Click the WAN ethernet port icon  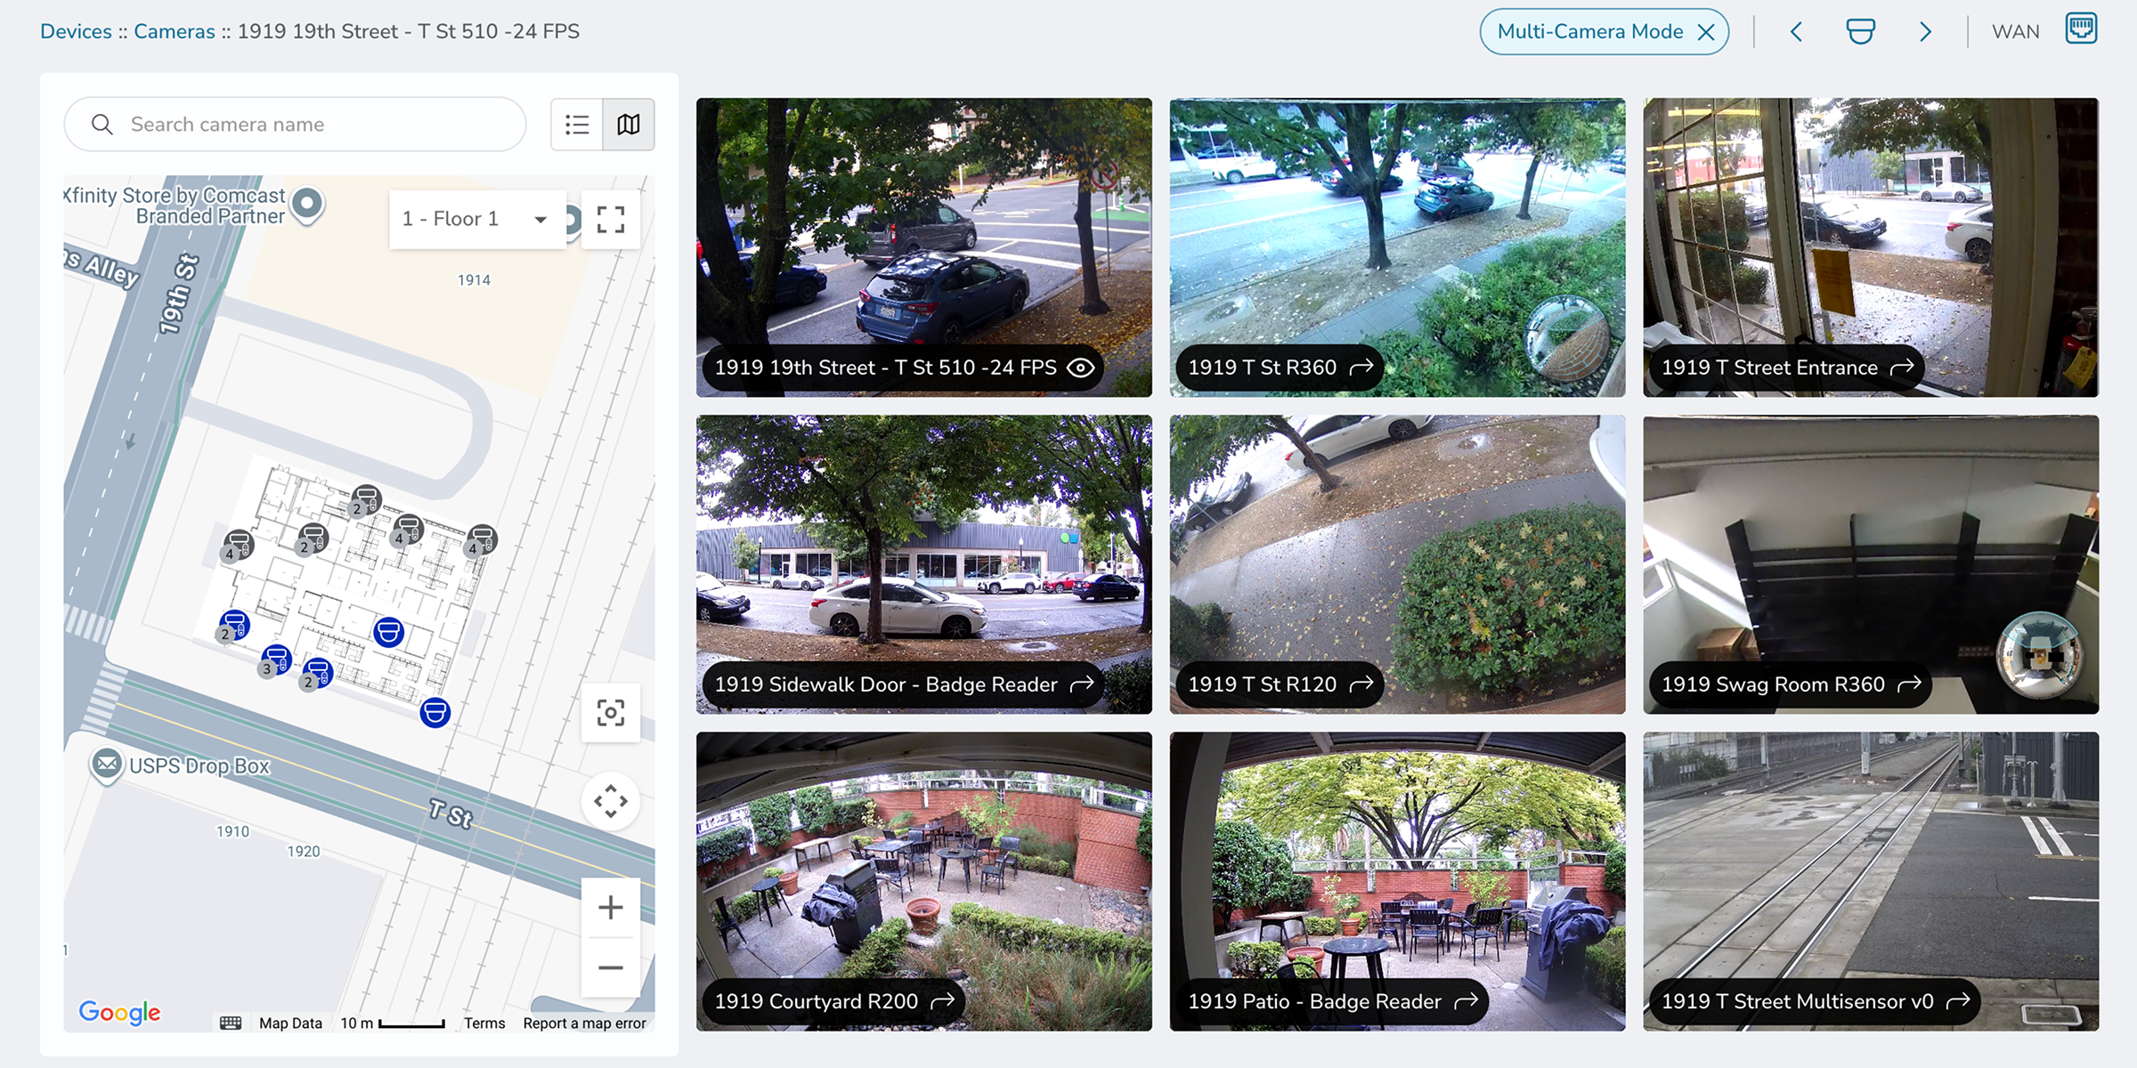2081,28
